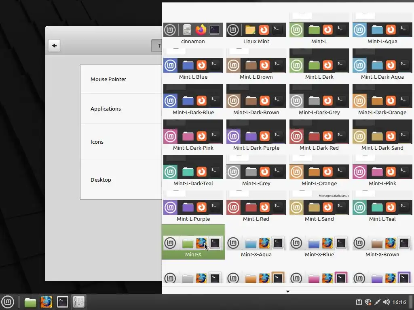414x310 pixels.
Task: Launch Firefox from the panel
Action: (46, 302)
